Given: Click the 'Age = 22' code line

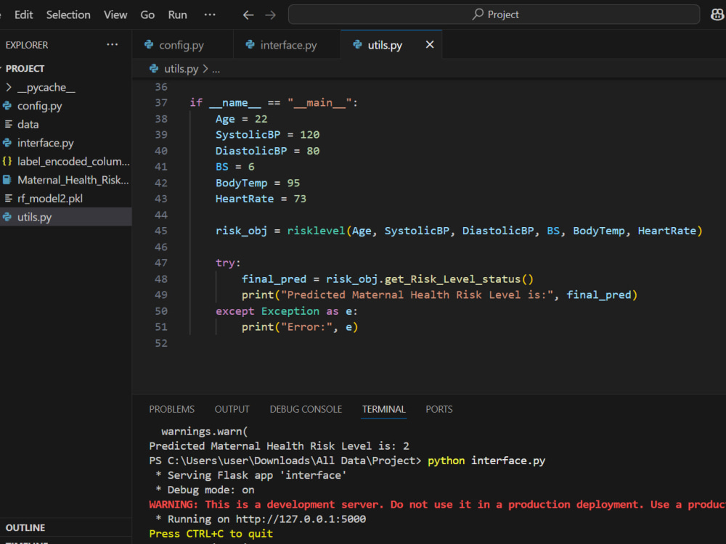Looking at the screenshot, I should [241, 119].
